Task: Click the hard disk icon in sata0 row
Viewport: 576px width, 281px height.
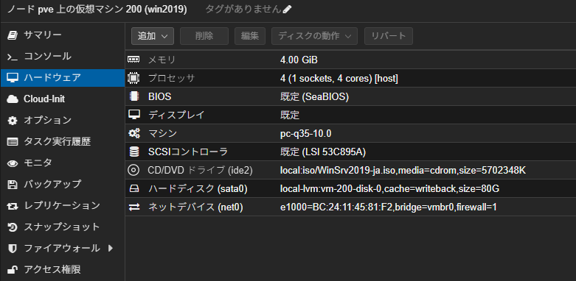Action: (133, 188)
